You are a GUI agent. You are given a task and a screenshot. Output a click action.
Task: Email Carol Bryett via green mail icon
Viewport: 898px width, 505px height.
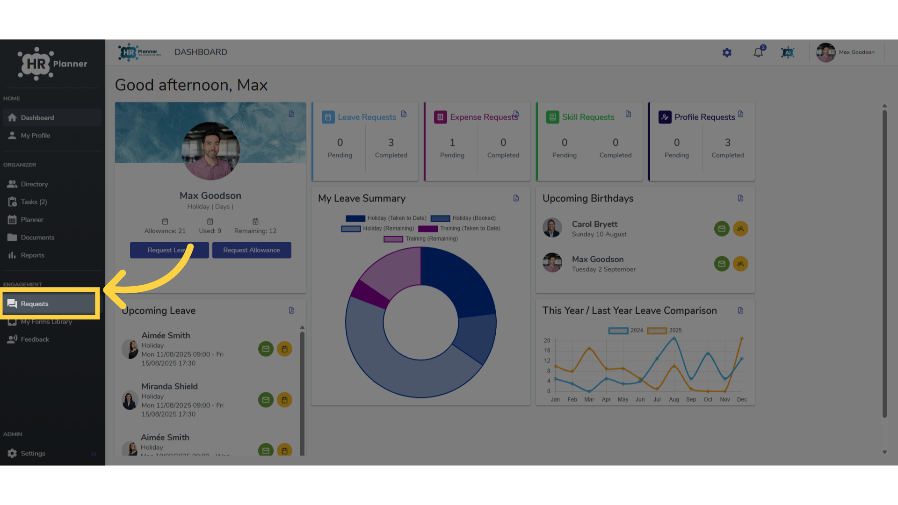pyautogui.click(x=722, y=229)
